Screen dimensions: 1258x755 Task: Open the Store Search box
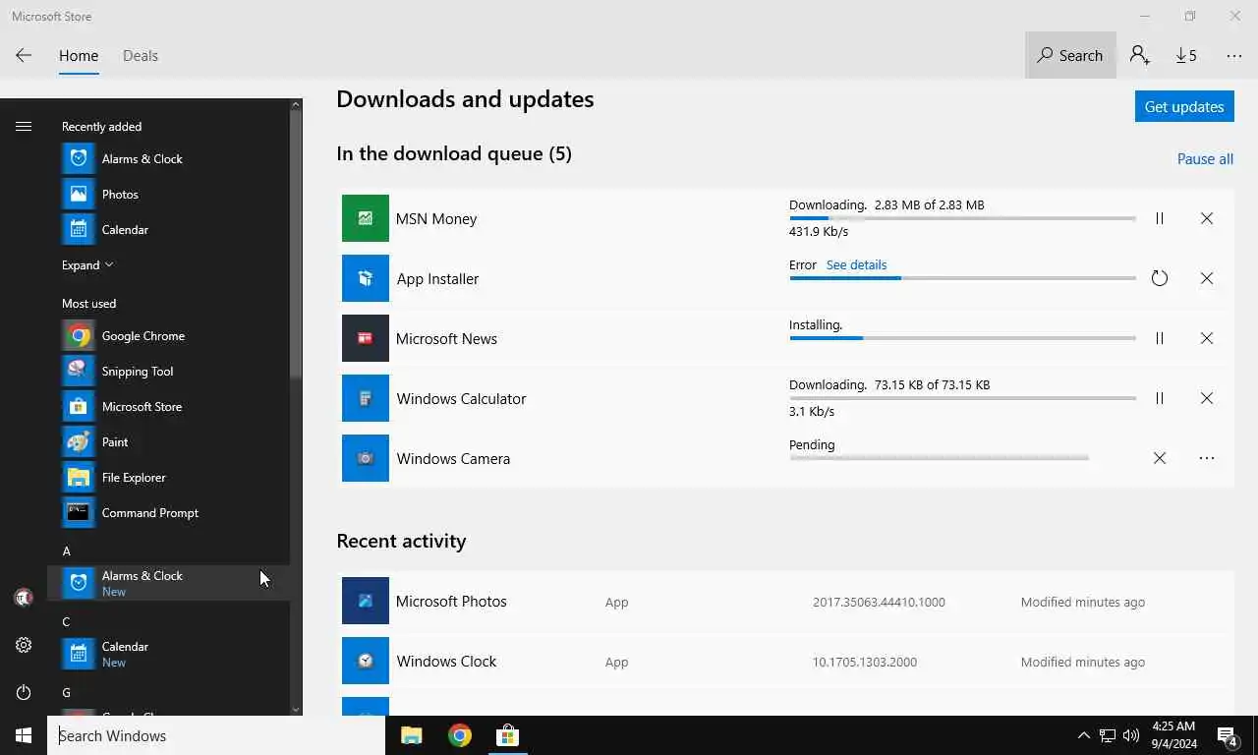[x=1070, y=56]
